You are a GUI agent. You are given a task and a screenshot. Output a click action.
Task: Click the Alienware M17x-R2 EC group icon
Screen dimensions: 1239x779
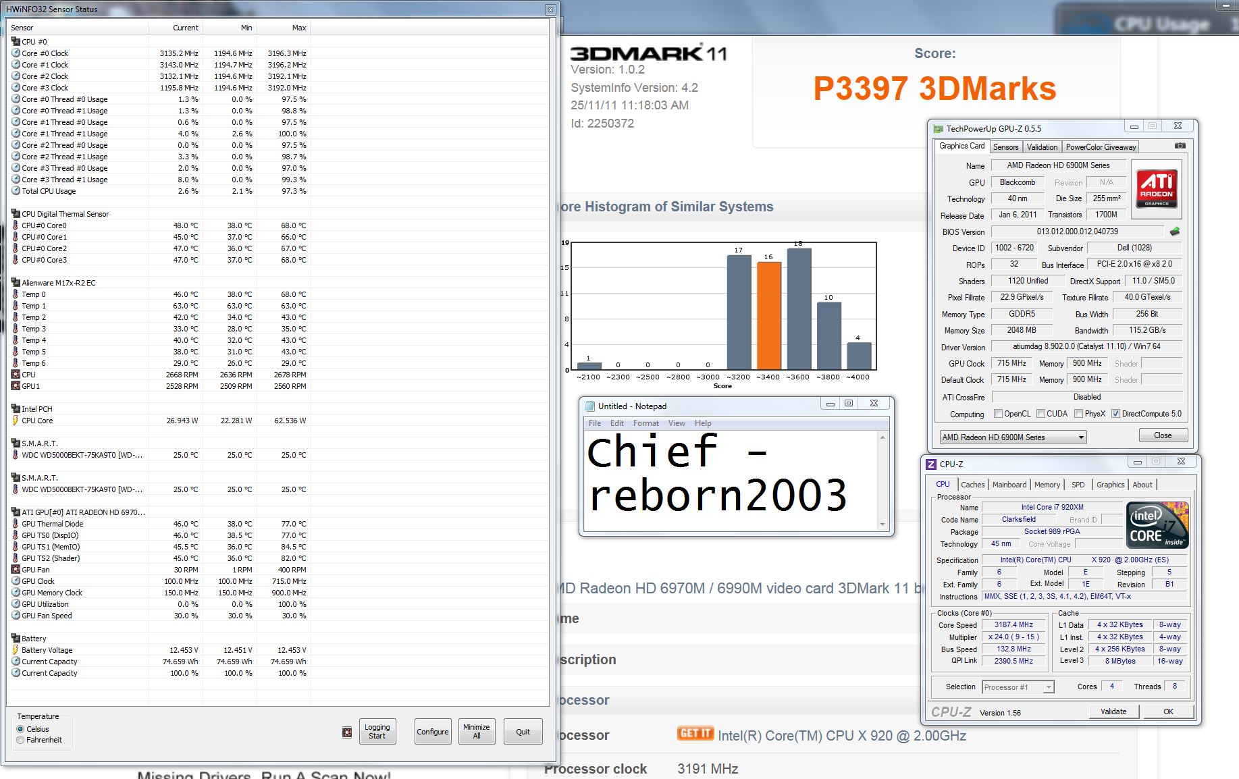[x=16, y=282]
